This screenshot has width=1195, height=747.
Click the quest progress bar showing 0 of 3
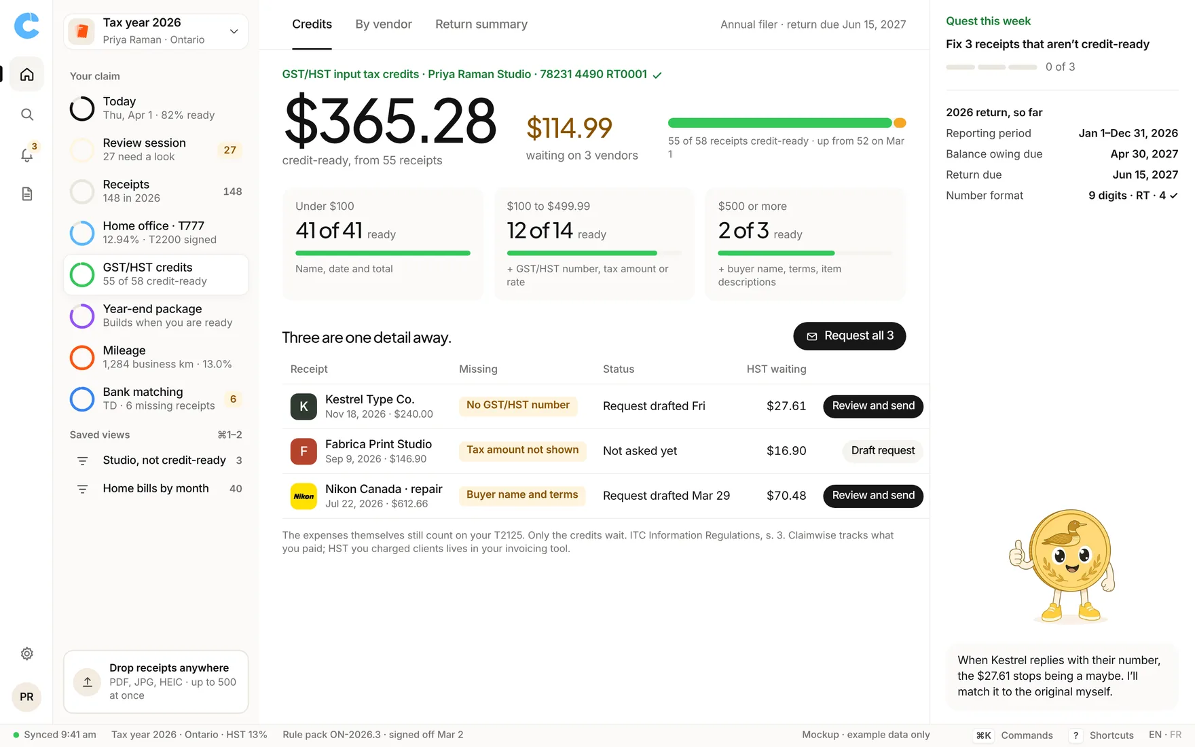click(x=991, y=67)
